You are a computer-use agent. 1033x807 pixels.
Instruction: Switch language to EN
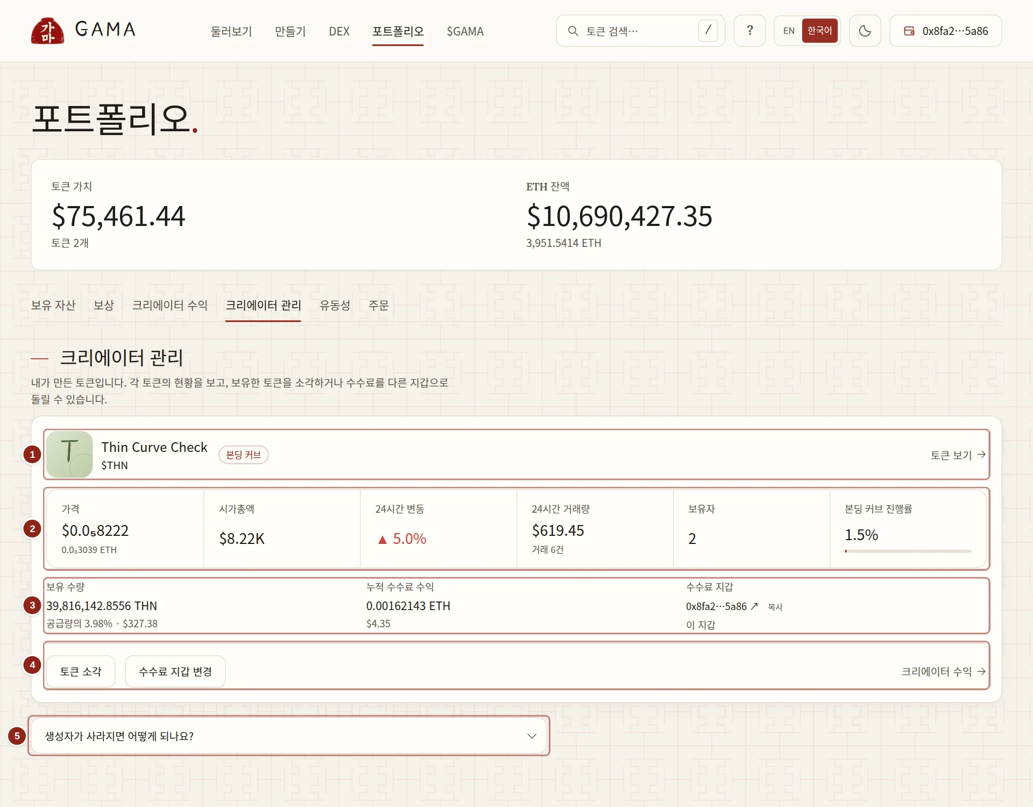[x=789, y=31]
